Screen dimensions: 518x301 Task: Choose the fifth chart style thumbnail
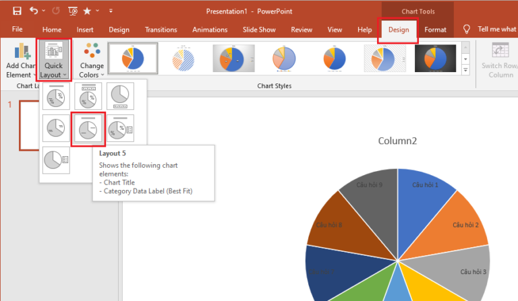[x=335, y=59]
